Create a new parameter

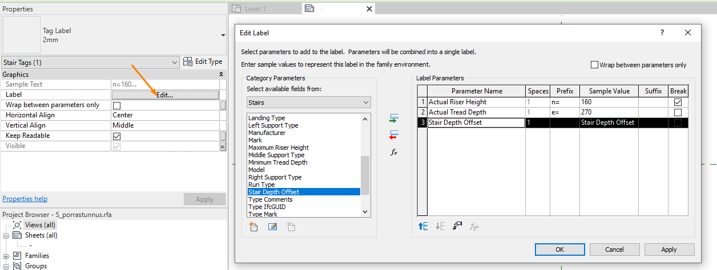click(x=254, y=227)
